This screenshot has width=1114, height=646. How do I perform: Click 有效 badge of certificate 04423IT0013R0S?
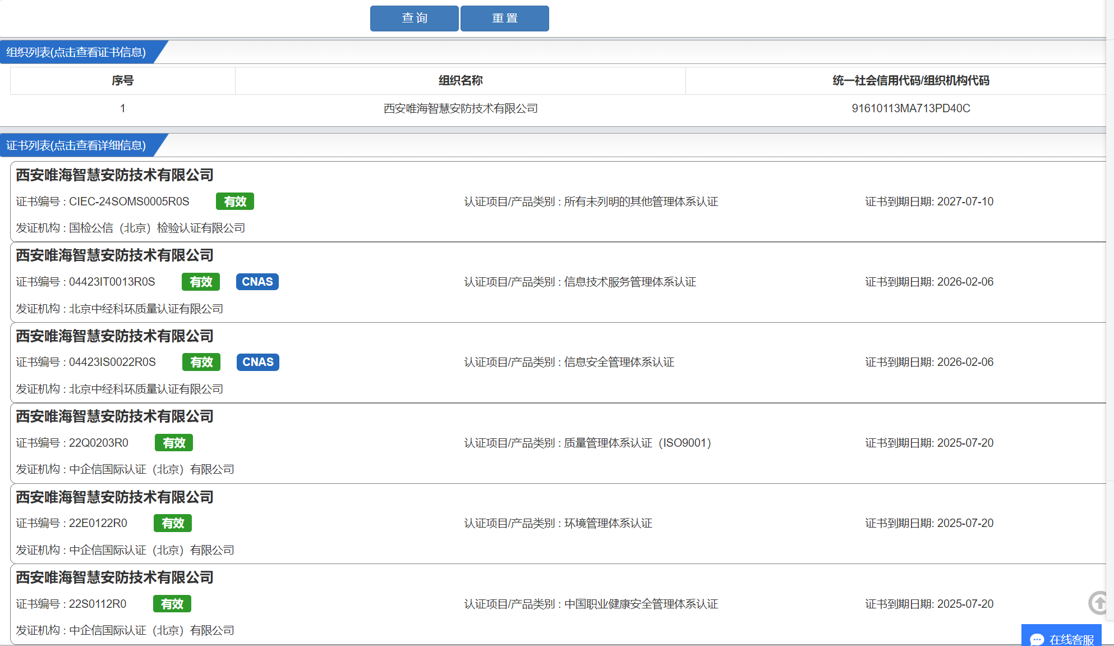click(x=201, y=282)
